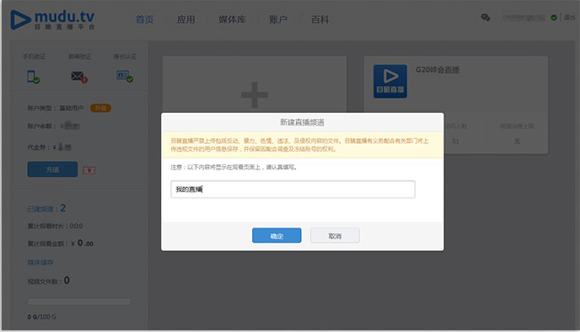Select the 百科 tab
This screenshot has width=580, height=332.
(x=320, y=19)
